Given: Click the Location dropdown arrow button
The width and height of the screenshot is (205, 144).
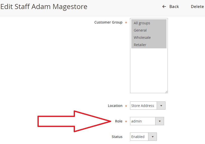Looking at the screenshot, I should click(x=161, y=106).
